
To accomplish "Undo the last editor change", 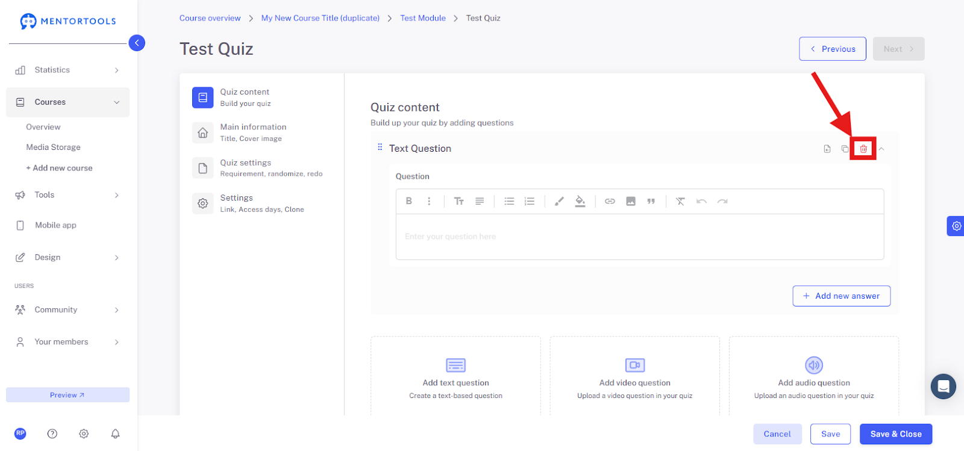I will [x=701, y=201].
